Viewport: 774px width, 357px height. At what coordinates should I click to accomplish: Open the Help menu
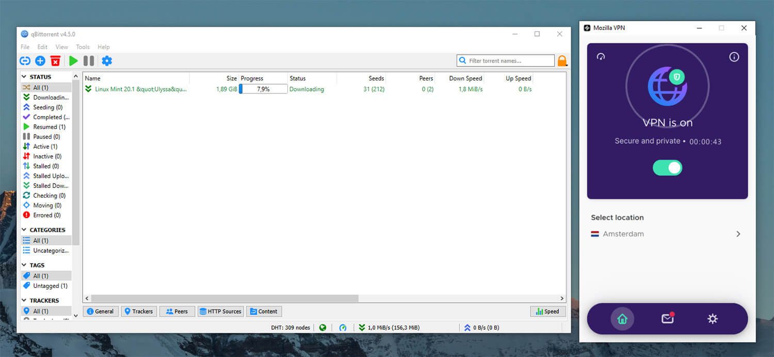tap(104, 47)
